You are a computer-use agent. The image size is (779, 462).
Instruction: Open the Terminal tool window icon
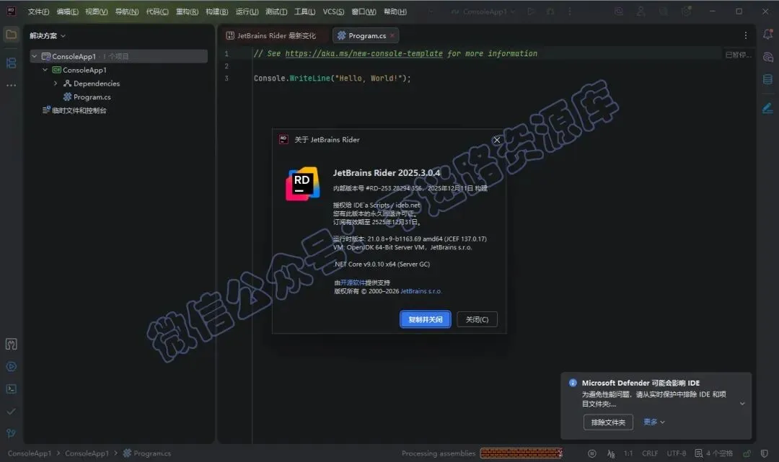pos(11,389)
